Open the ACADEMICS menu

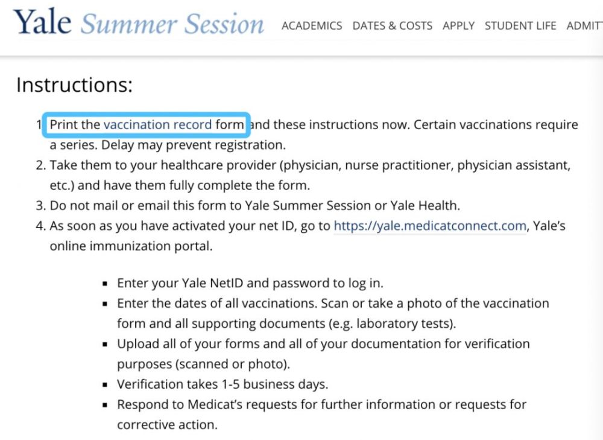311,26
